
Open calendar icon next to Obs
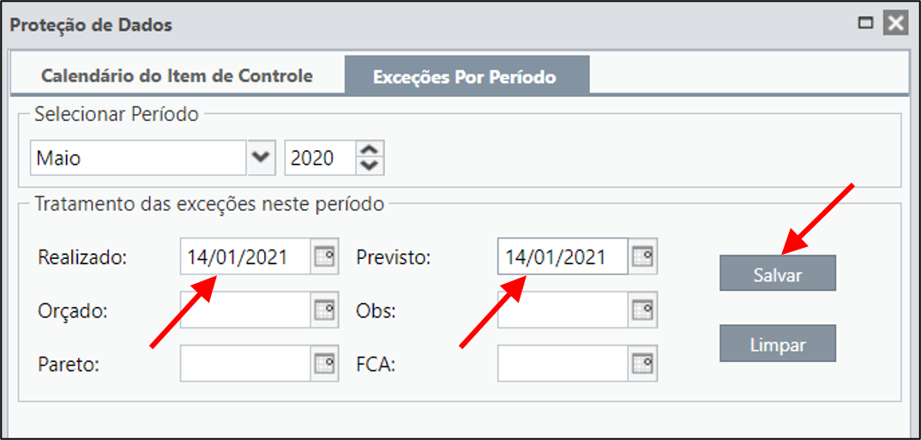coord(643,310)
